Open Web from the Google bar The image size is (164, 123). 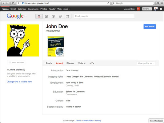coord(59,9)
